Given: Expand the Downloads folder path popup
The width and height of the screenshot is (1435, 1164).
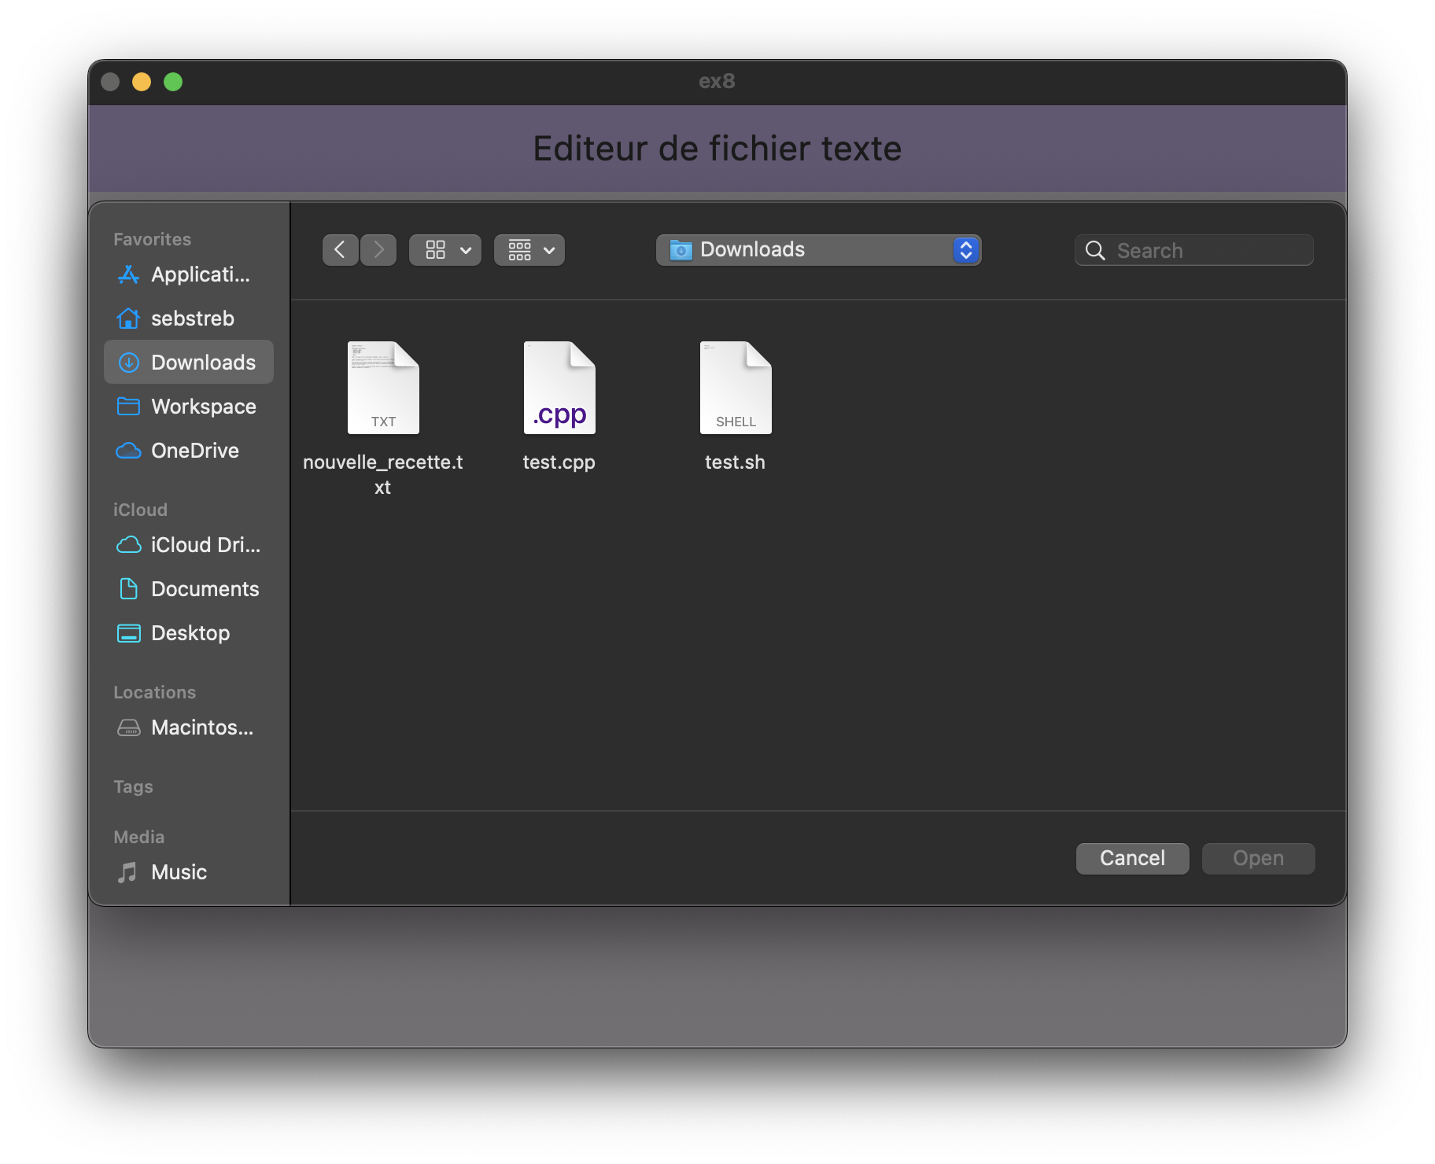Looking at the screenshot, I should (818, 250).
